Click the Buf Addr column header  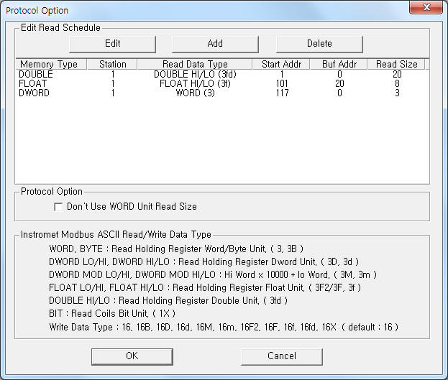point(339,64)
